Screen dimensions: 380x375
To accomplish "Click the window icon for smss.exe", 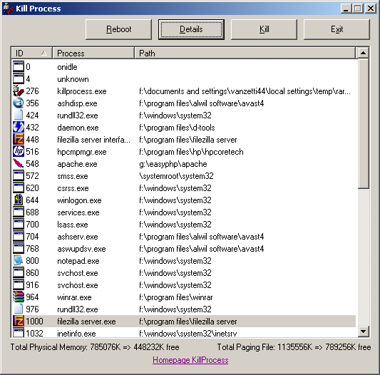I will click(x=19, y=176).
